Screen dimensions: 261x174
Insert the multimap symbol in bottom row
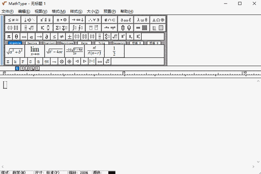point(54,62)
